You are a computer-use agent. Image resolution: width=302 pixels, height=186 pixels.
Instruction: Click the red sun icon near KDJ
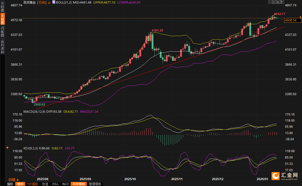[x=7, y=148]
